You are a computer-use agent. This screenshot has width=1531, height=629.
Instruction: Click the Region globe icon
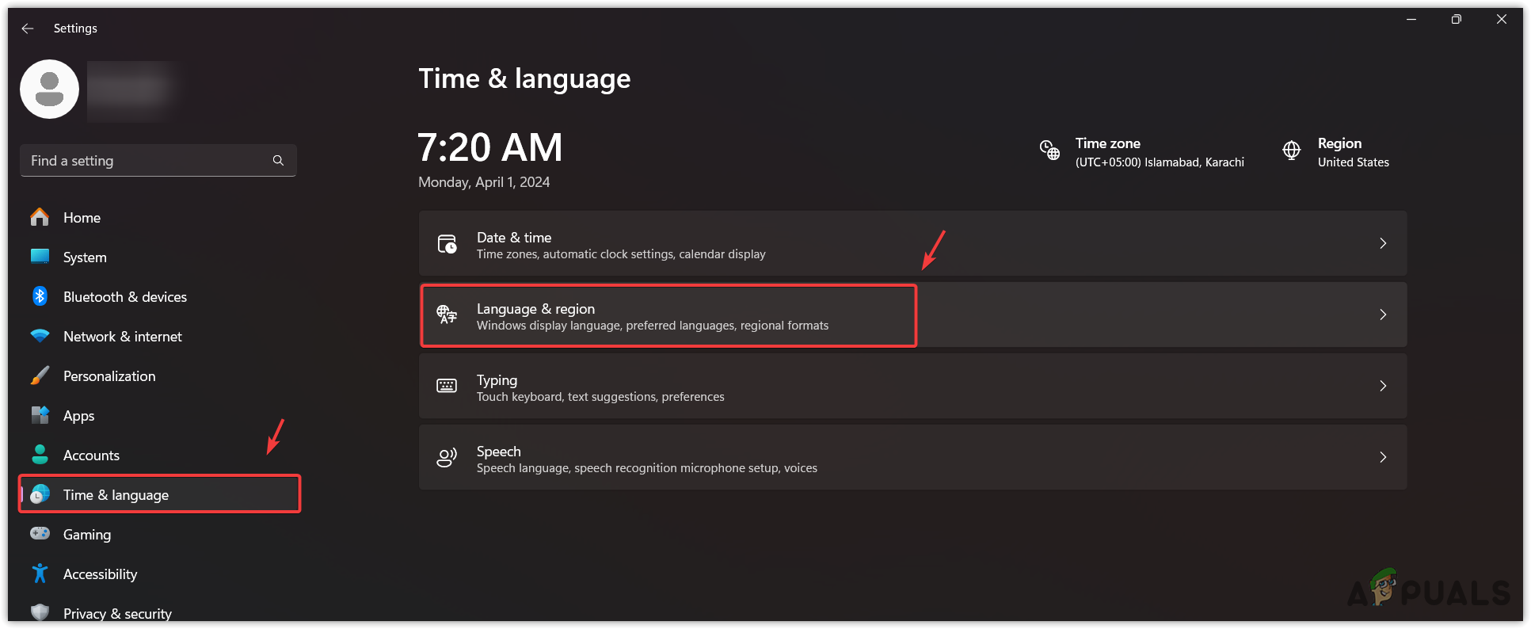tap(1292, 150)
